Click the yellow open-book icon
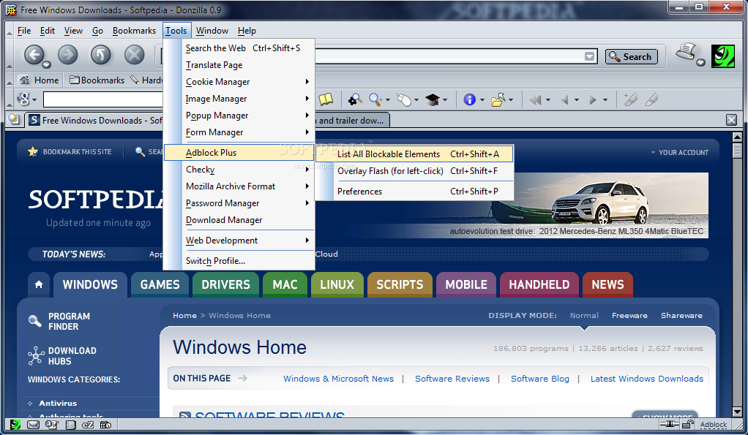The image size is (748, 435). (326, 99)
